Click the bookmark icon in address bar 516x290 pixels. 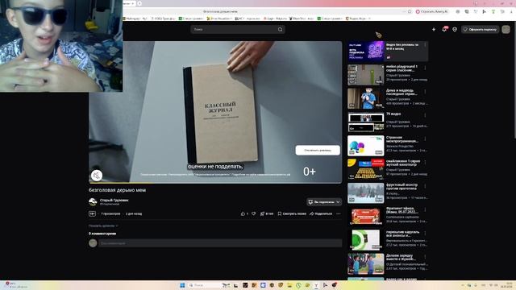click(x=410, y=11)
